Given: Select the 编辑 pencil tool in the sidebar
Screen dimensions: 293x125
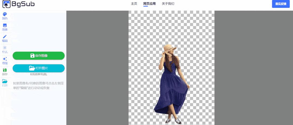Looking at the screenshot, I should coord(5,37).
